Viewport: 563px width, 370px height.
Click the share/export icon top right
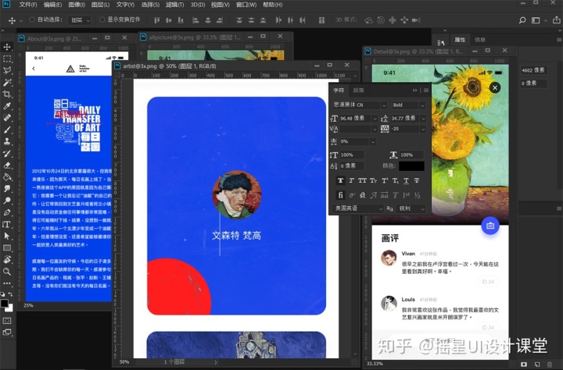click(557, 20)
